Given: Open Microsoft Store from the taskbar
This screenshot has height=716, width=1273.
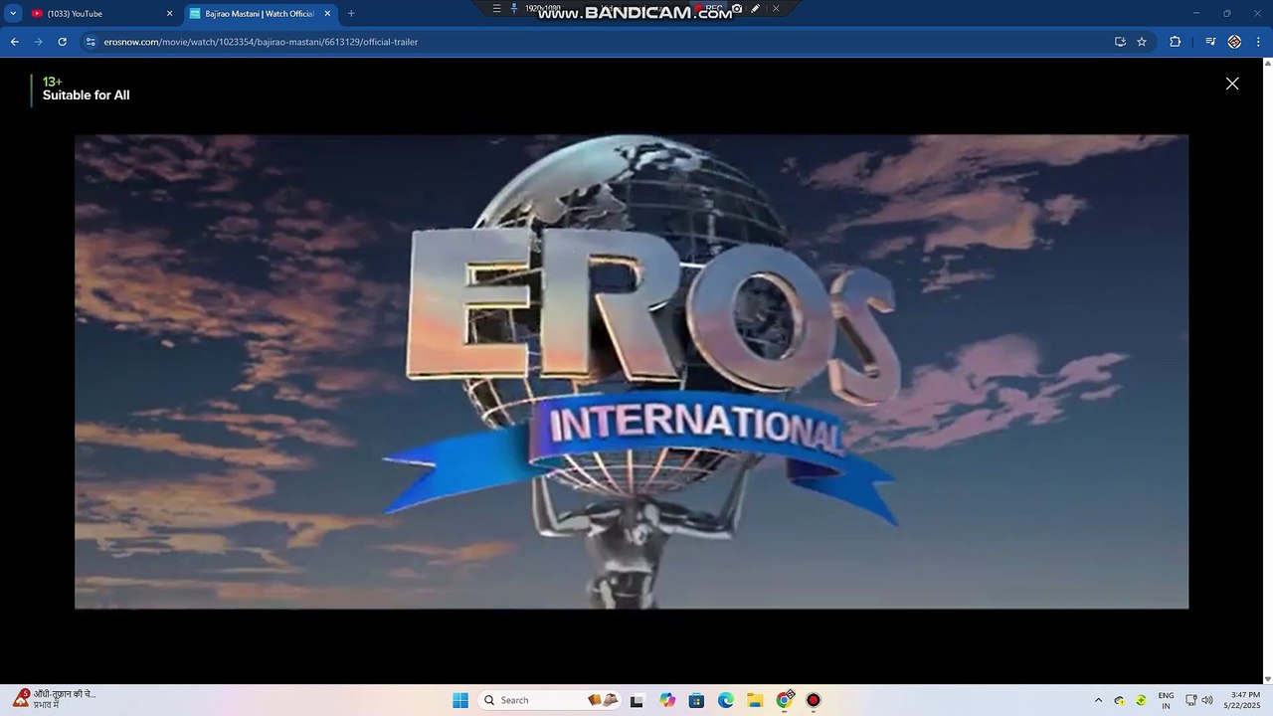Looking at the screenshot, I should point(696,700).
